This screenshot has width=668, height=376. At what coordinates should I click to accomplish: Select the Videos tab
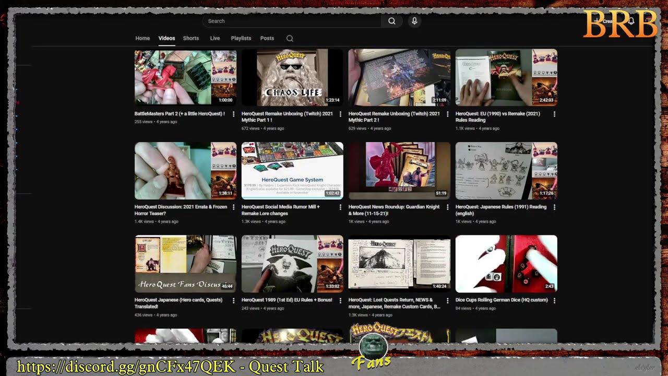click(166, 38)
